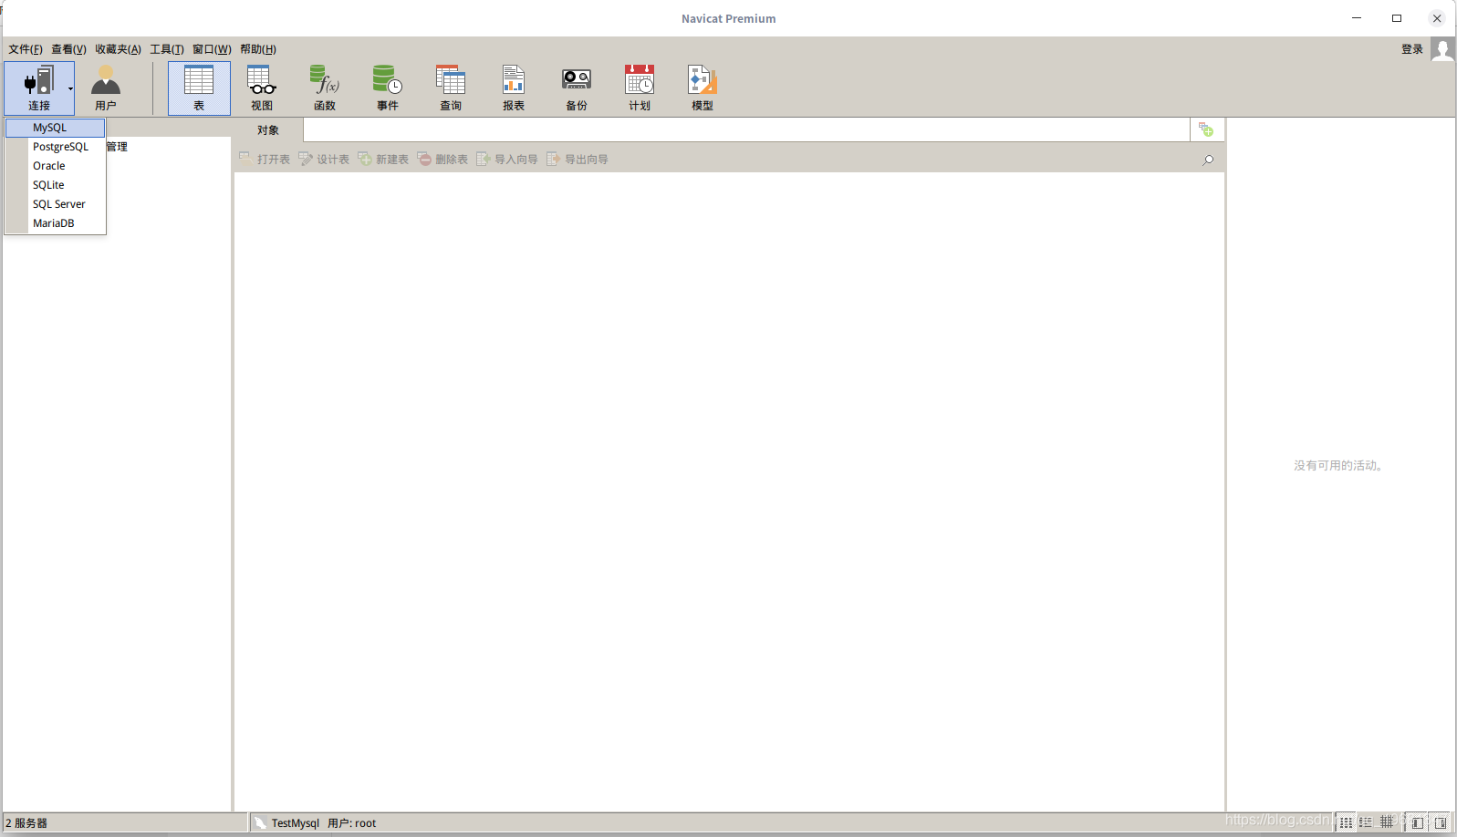This screenshot has height=837, width=1457.
Task: Click the 删除表 delete table button
Action: tap(442, 160)
